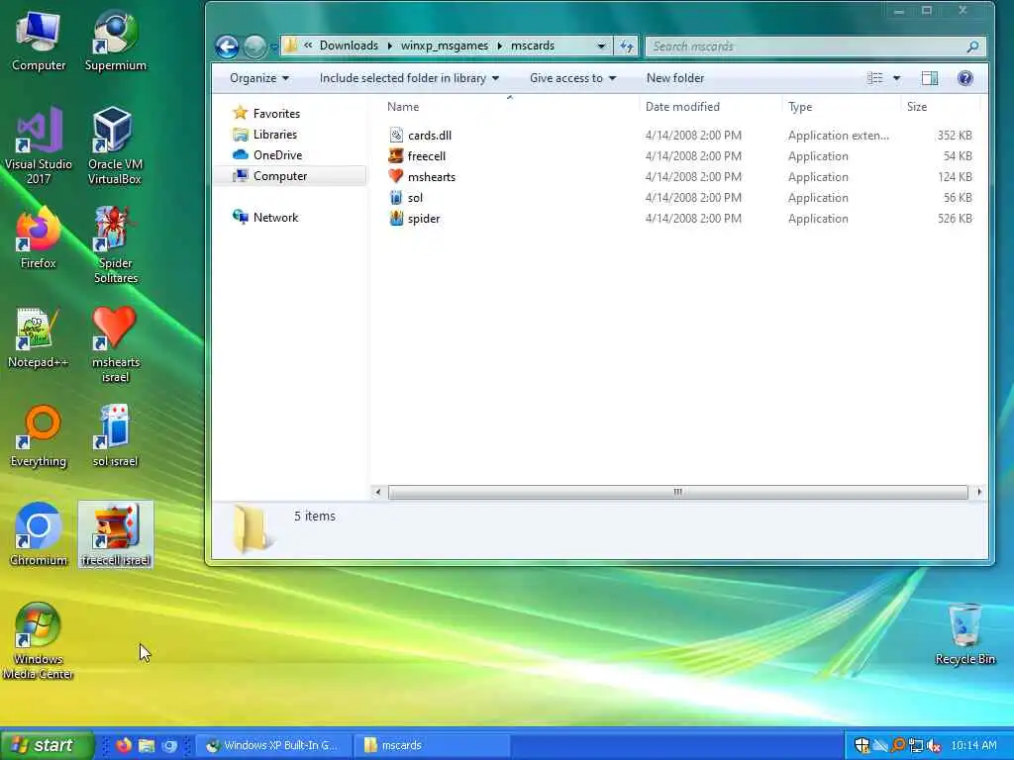
Task: Change view using the views icon
Action: 875,78
